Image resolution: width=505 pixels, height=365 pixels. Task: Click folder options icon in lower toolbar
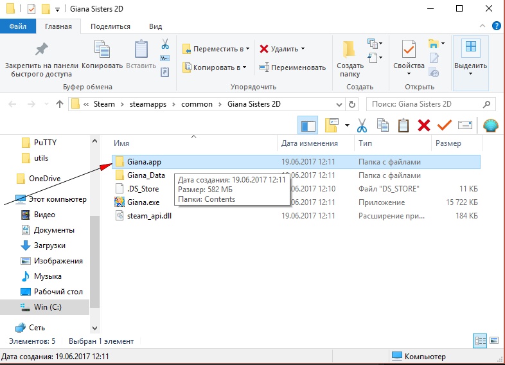(332, 125)
